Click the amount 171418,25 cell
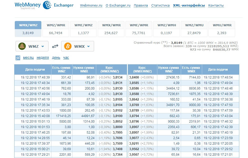This screenshot has width=248, height=158. (63, 116)
